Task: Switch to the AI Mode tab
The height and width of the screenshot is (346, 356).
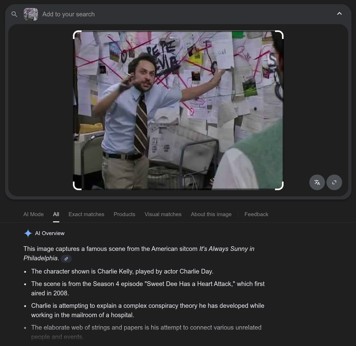Action: pyautogui.click(x=34, y=214)
